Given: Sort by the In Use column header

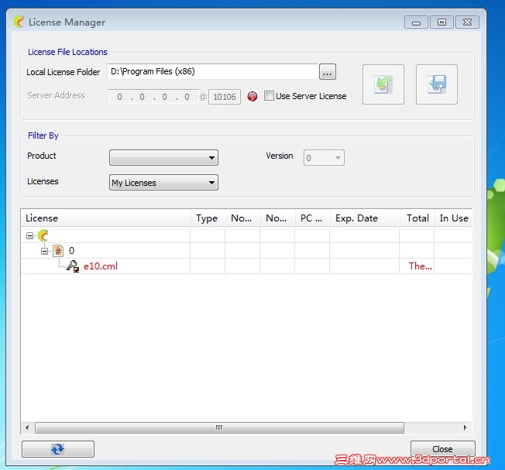Looking at the screenshot, I should pyautogui.click(x=453, y=218).
